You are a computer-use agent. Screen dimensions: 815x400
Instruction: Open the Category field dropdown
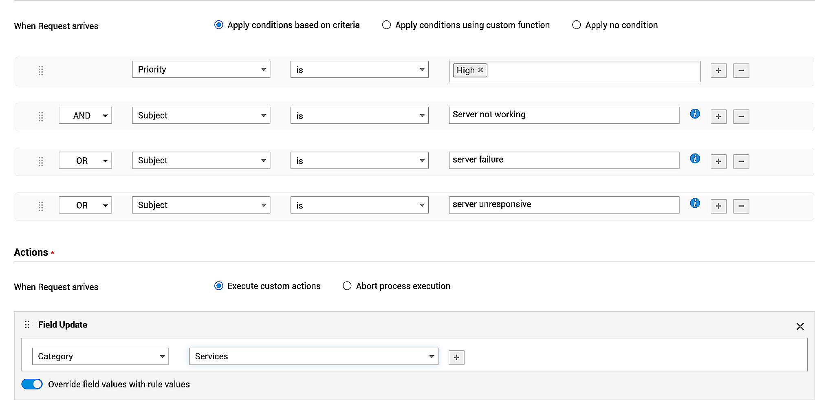tap(100, 356)
